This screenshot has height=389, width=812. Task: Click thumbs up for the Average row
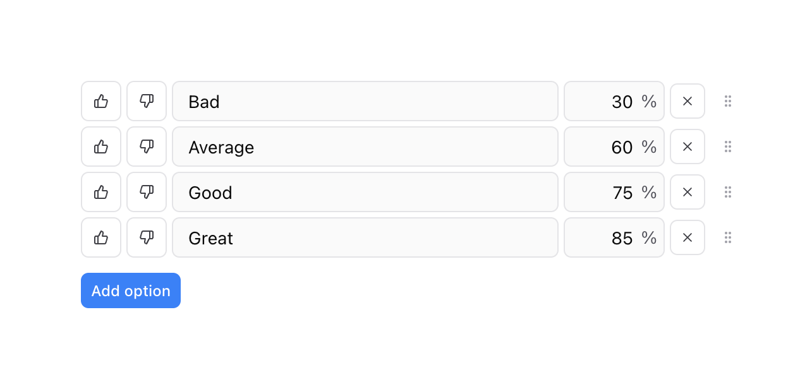tap(101, 147)
